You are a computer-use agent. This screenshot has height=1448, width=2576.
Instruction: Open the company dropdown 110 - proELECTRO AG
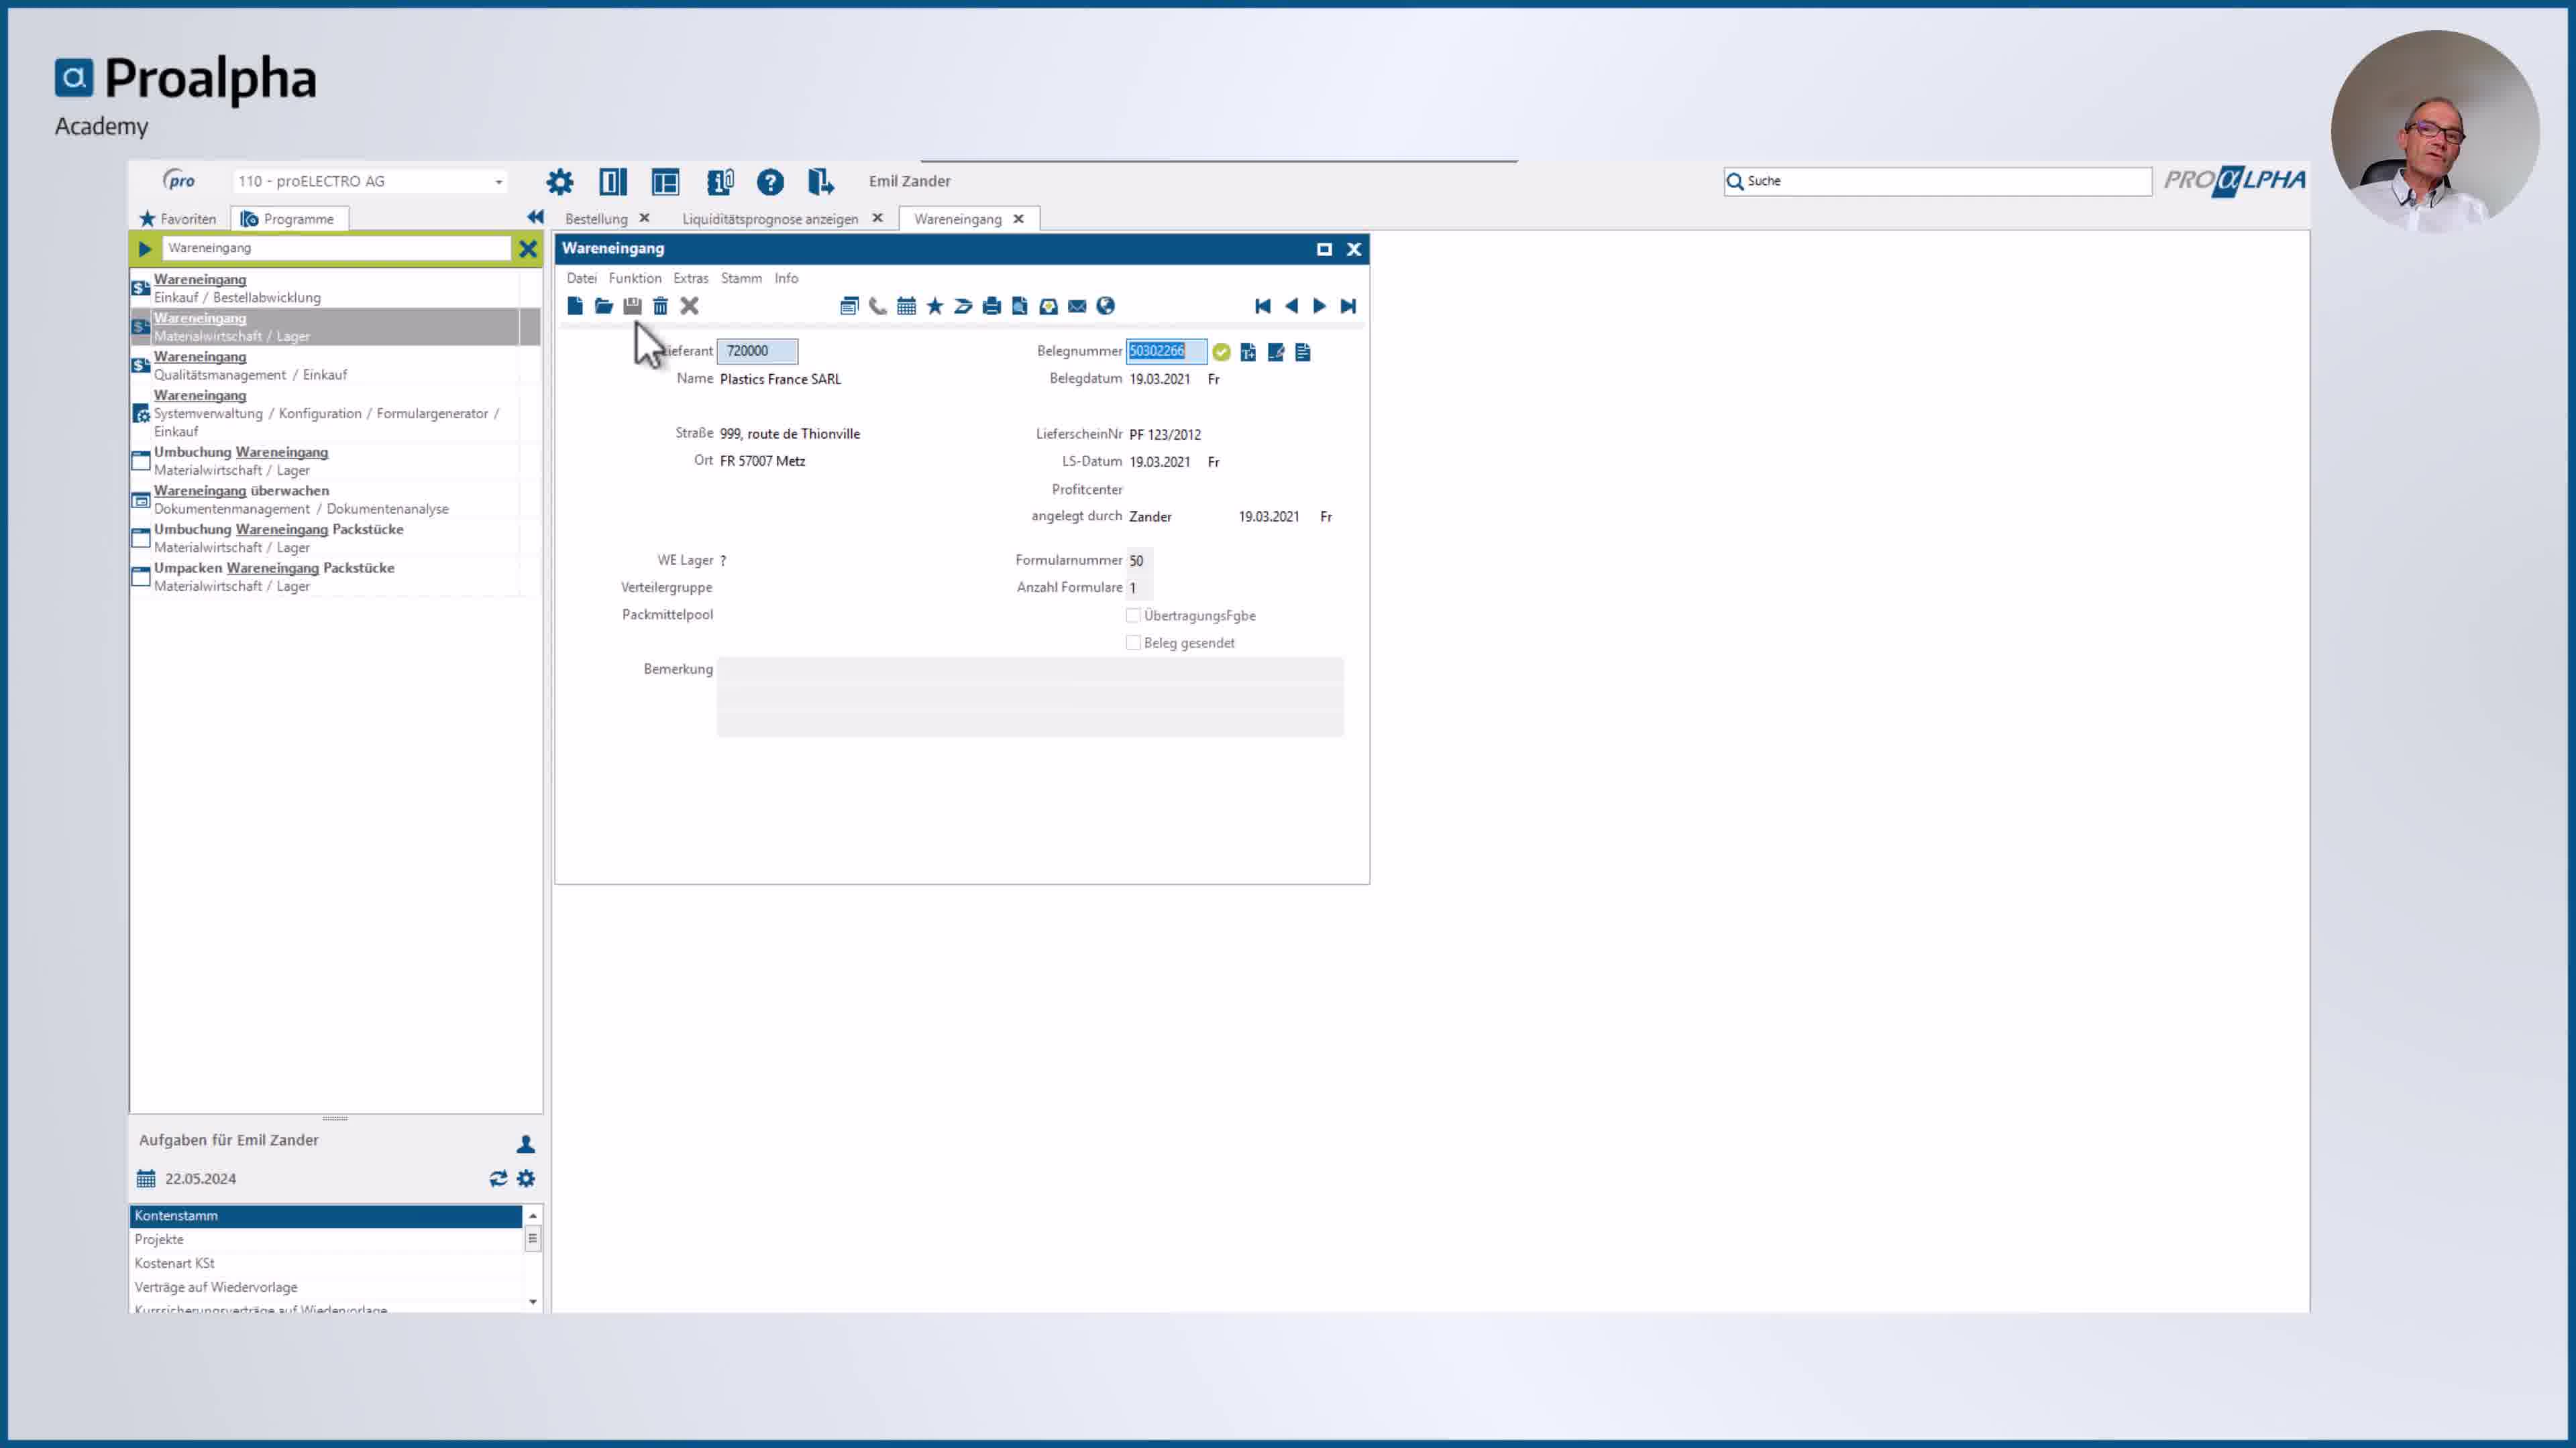click(370, 182)
